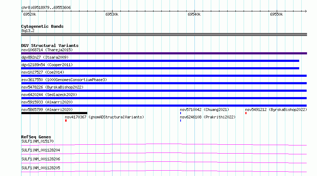Click nsv5710042 (Chuang2021) variant label
The height and width of the screenshot is (176, 317).
[204, 110]
